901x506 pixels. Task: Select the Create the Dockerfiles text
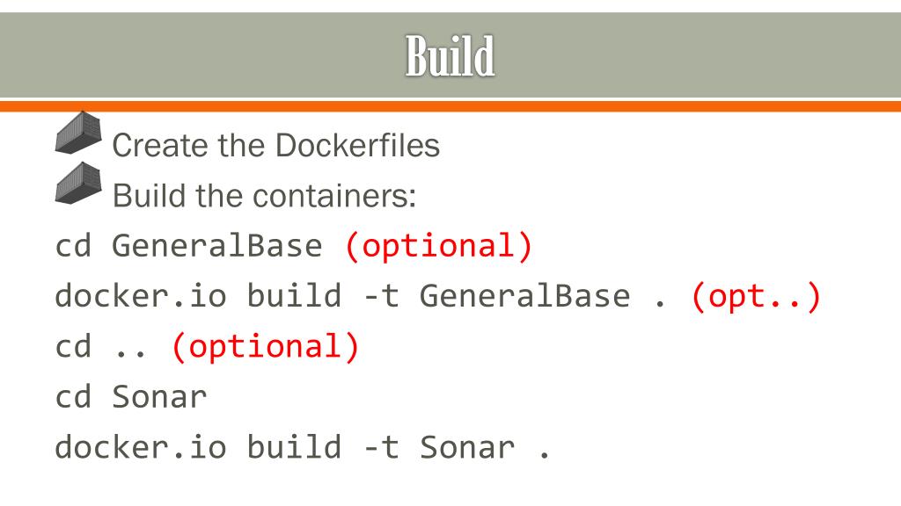point(275,145)
